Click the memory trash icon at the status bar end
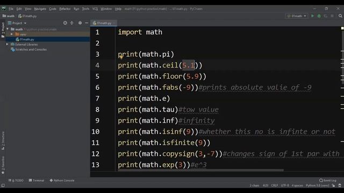 [340, 185]
